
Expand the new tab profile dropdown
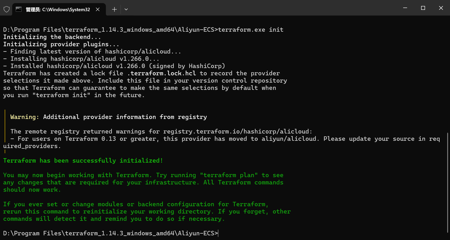point(126,9)
